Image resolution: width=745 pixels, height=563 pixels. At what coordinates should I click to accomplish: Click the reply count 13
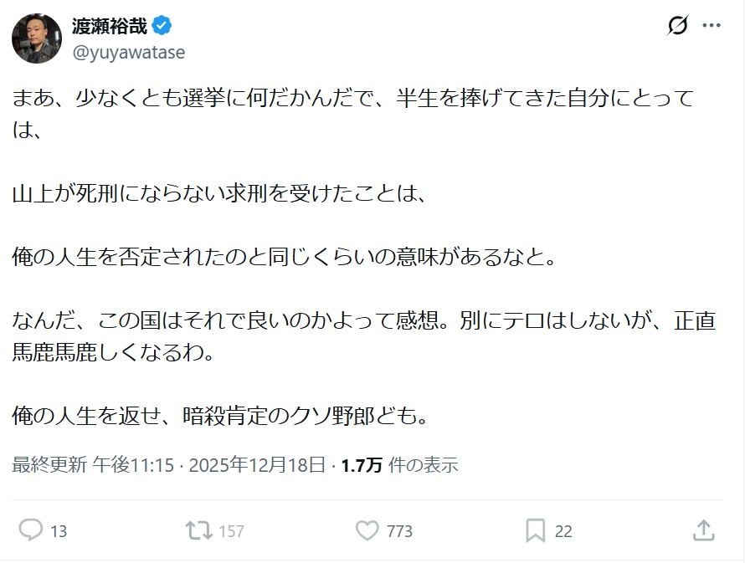pos(59,531)
